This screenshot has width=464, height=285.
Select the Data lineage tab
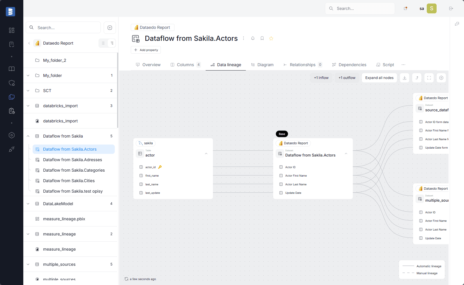coord(226,65)
